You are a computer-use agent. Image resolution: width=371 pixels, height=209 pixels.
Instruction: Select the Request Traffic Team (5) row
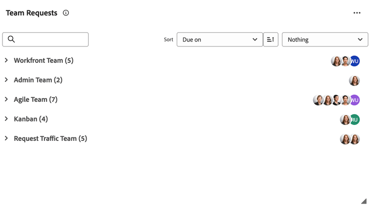coord(50,138)
